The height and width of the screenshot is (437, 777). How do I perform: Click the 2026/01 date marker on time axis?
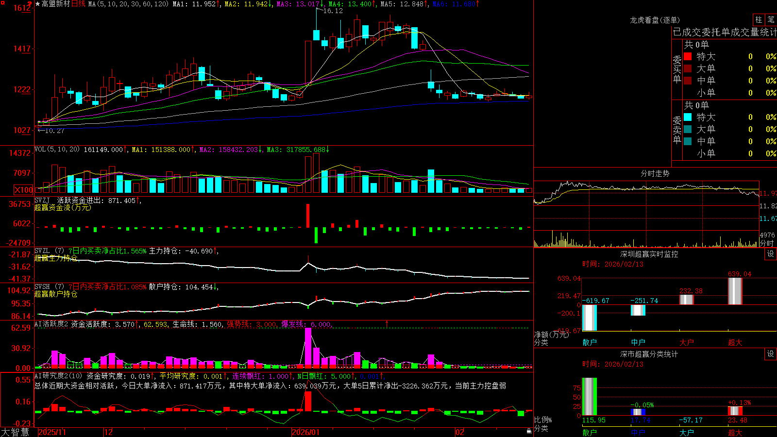(305, 432)
